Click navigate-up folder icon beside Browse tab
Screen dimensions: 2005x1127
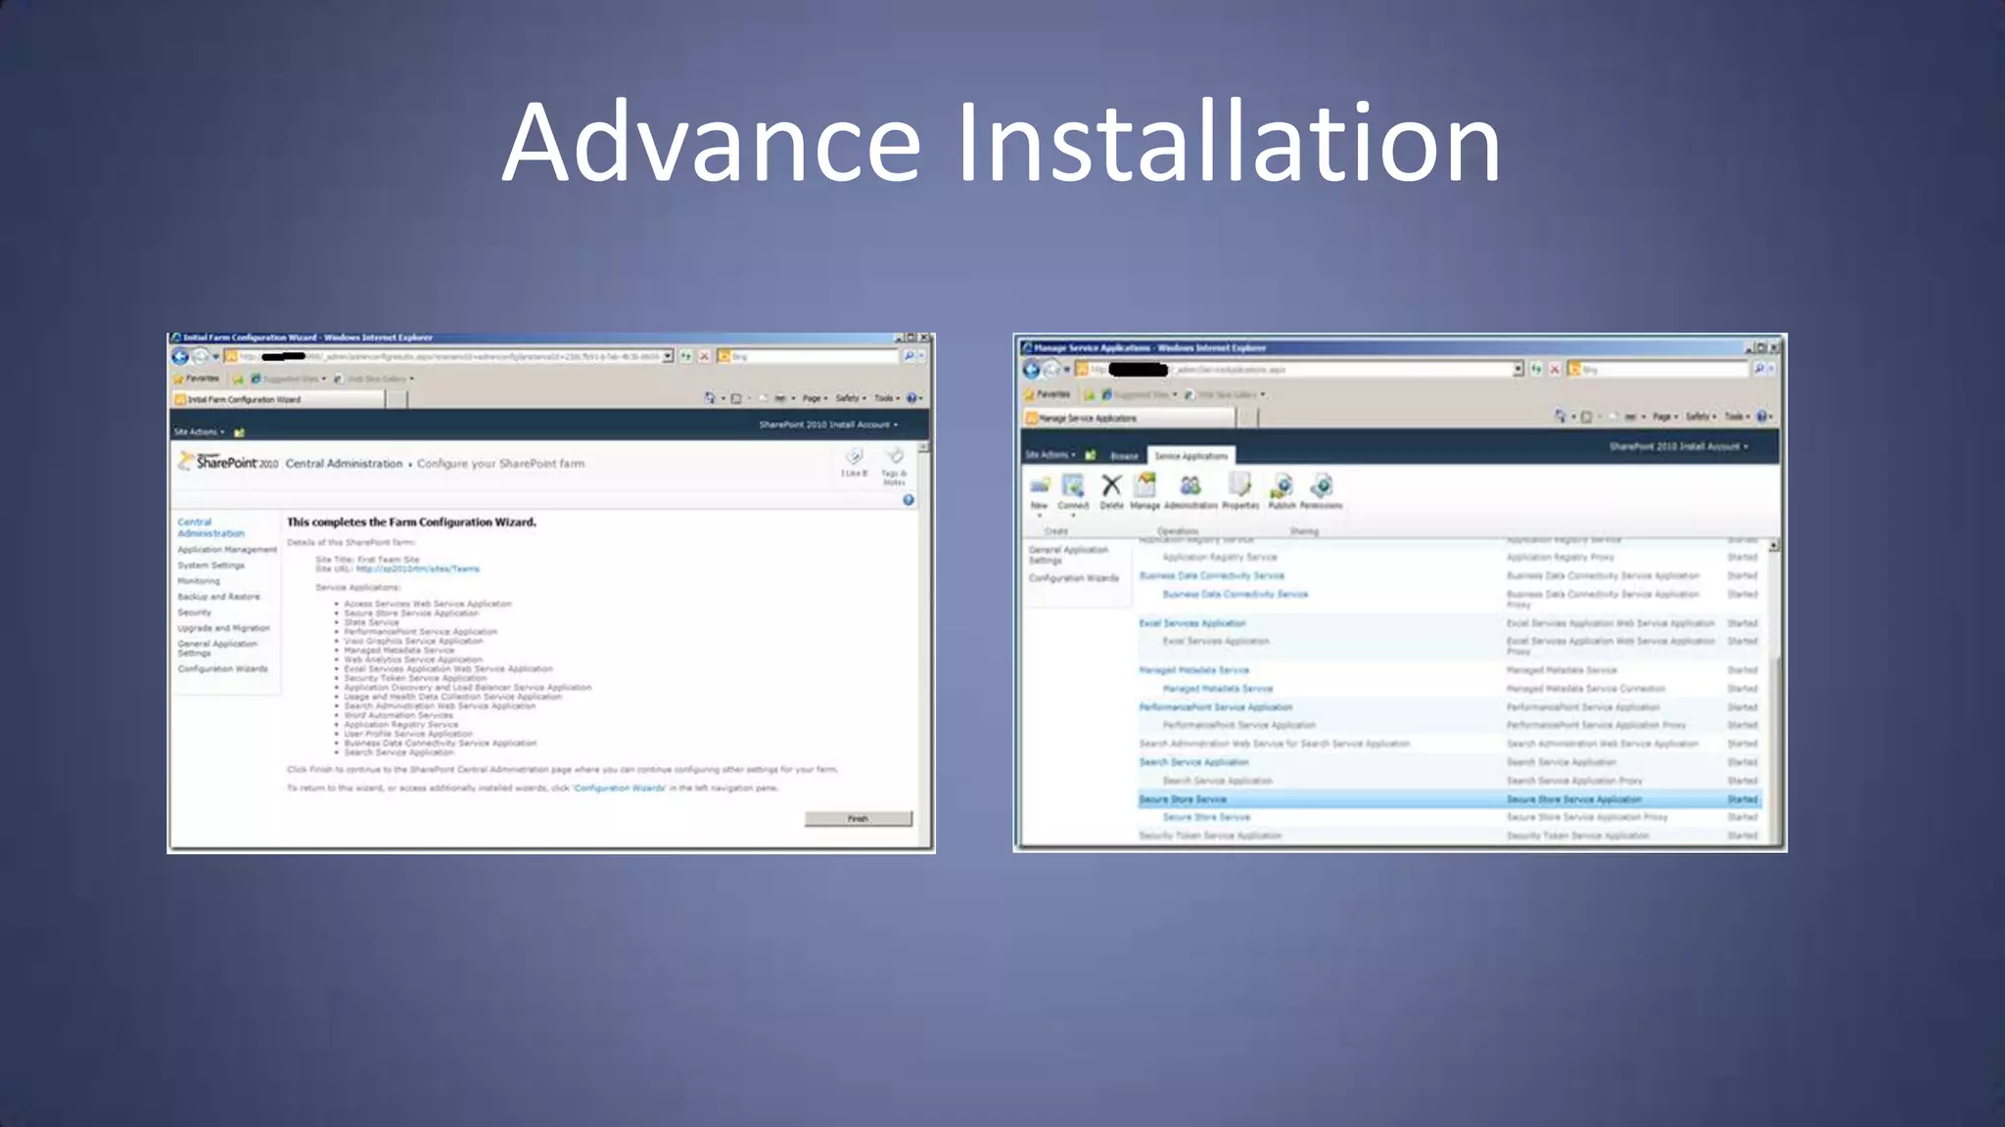point(1091,455)
